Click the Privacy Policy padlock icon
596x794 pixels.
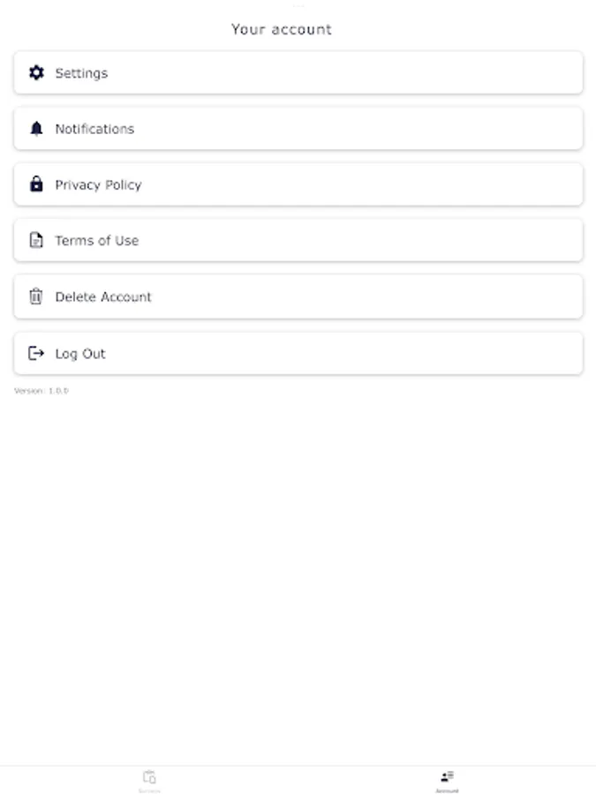[36, 184]
